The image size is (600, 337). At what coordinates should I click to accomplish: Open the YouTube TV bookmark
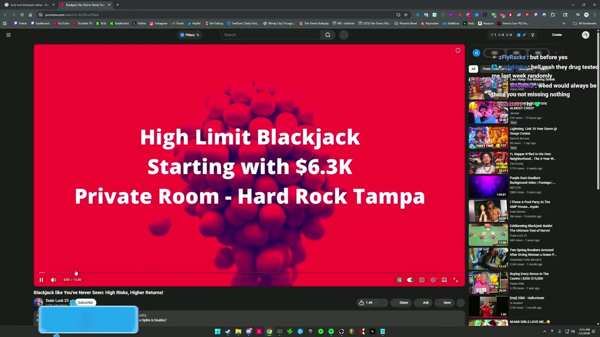[x=83, y=23]
